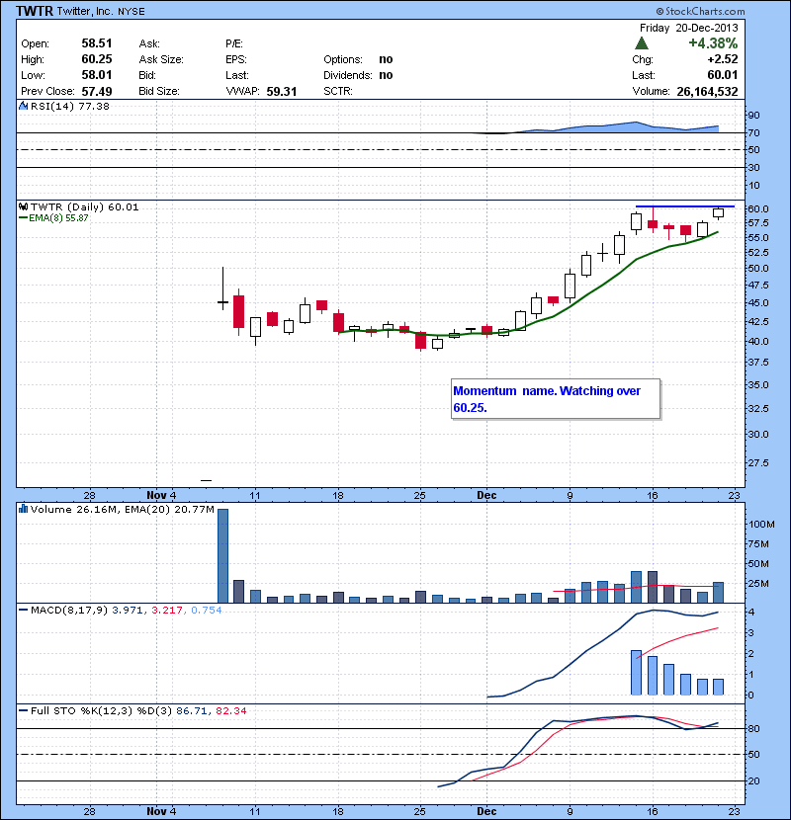
Task: Click the tallest volume bar from IPO day
Action: click(x=223, y=555)
